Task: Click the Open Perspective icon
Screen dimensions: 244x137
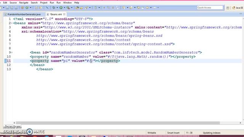Action: click(228, 8)
